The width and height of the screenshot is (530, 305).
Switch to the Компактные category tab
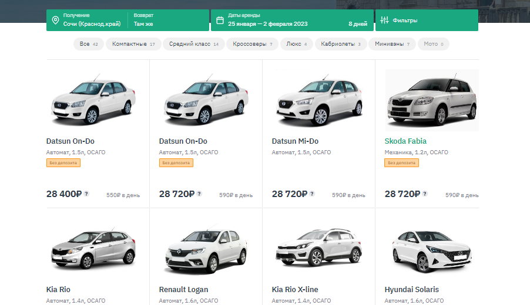[x=133, y=44]
